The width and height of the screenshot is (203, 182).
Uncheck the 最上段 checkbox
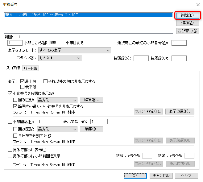tap(22, 81)
